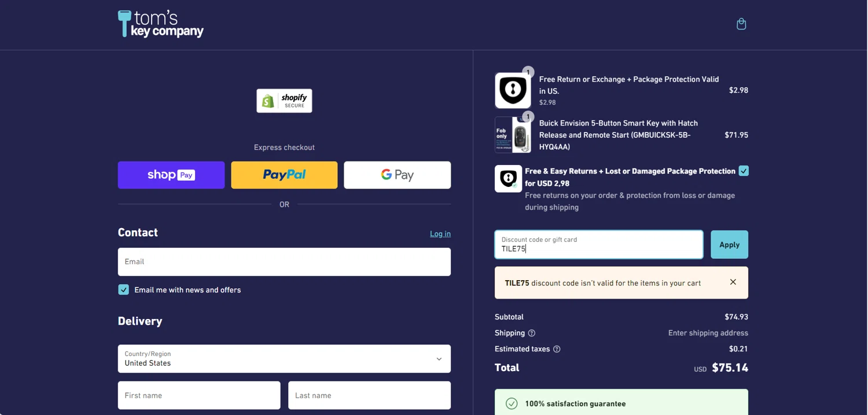Image resolution: width=868 pixels, height=415 pixels.
Task: Apply the discount code
Action: (x=729, y=245)
